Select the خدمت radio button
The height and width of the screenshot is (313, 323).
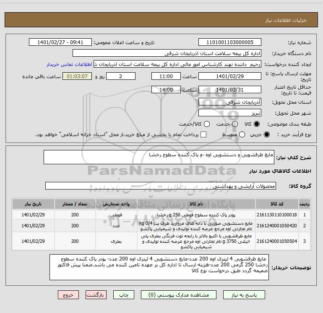(x=235, y=124)
